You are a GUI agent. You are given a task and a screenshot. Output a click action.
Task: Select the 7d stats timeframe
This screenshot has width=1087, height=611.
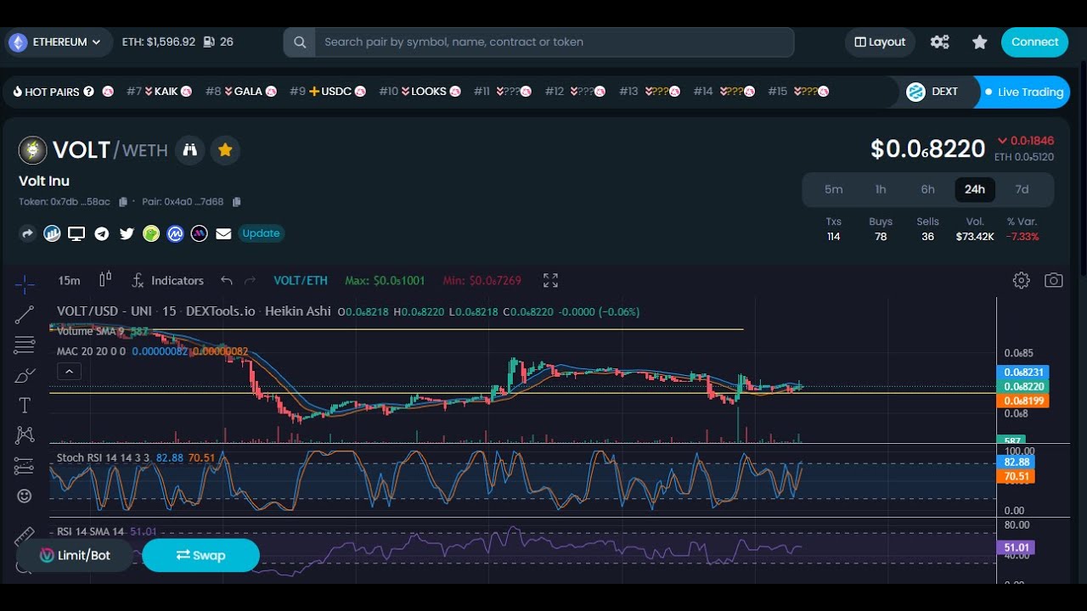pos(1022,189)
